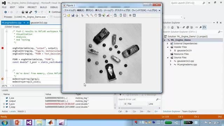Viewport: 224px width, 126px height.
Task: Select Resource Files folder
Action: [181, 54]
